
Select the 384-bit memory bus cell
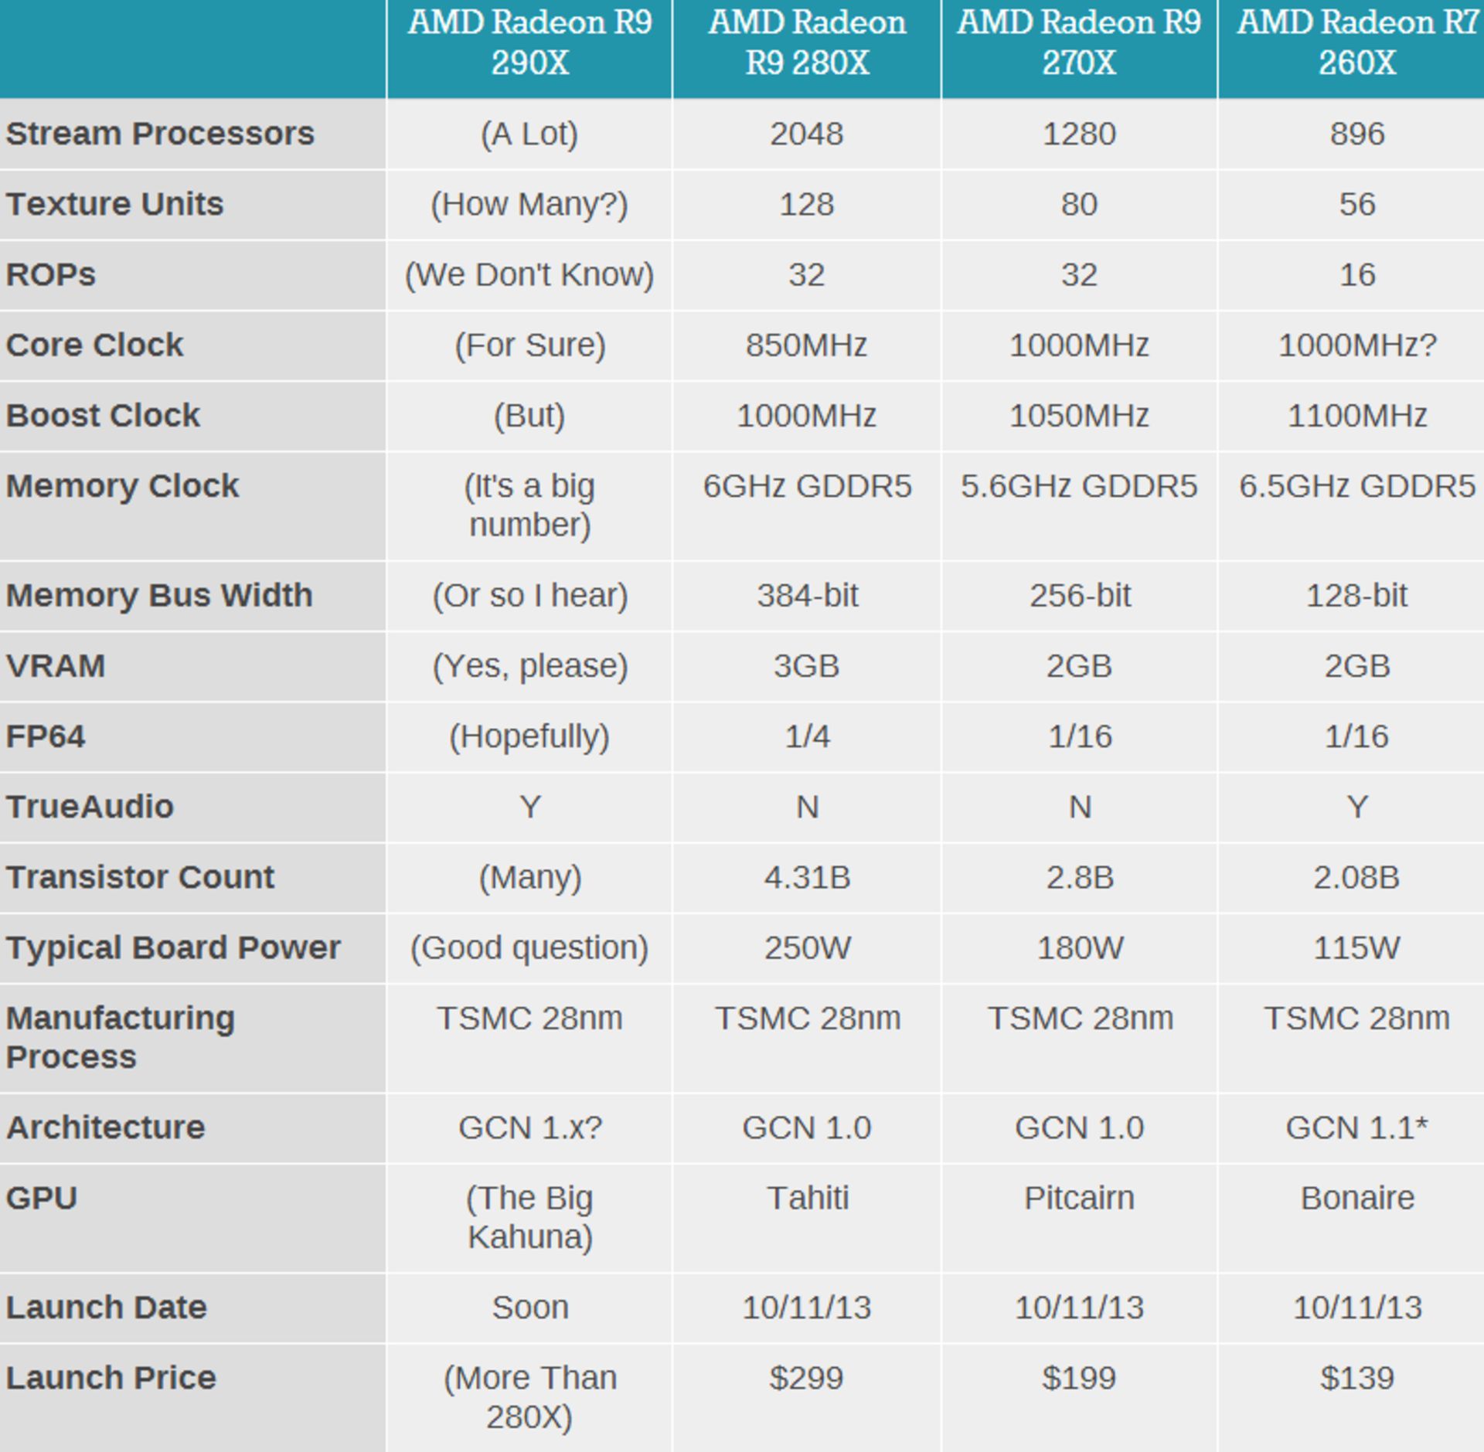pos(807,596)
